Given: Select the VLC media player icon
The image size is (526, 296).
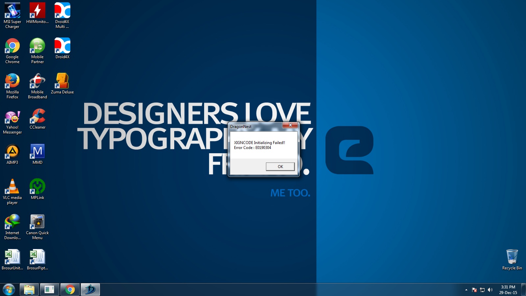Looking at the screenshot, I should (x=12, y=191).
